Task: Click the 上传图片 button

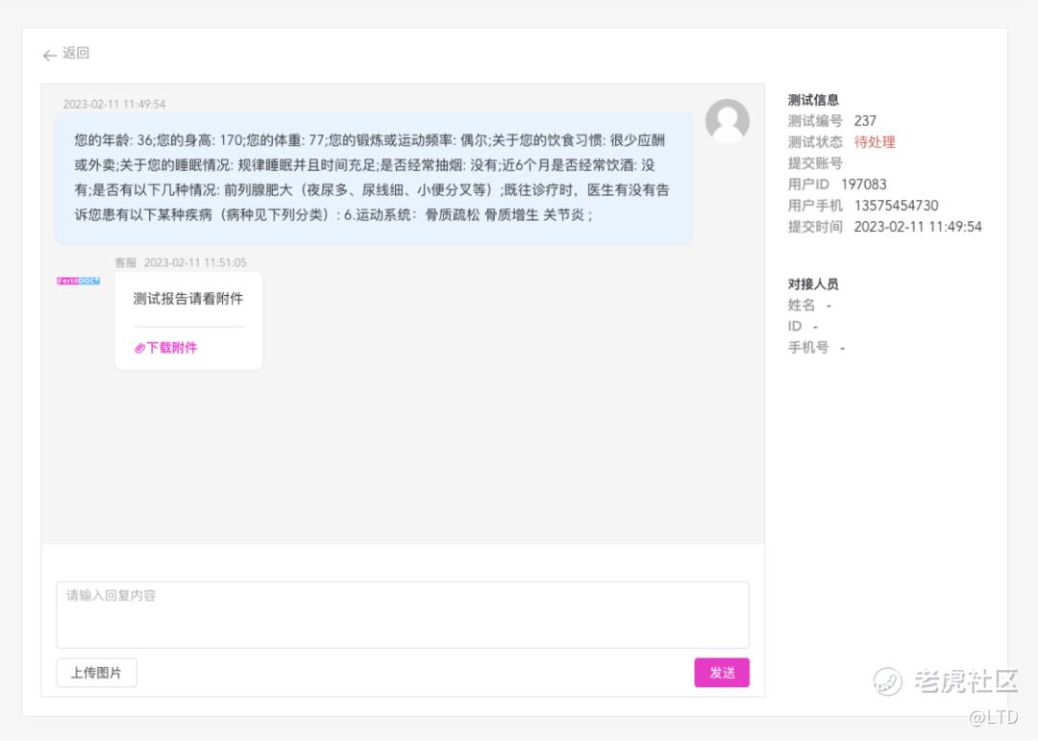Action: click(97, 673)
